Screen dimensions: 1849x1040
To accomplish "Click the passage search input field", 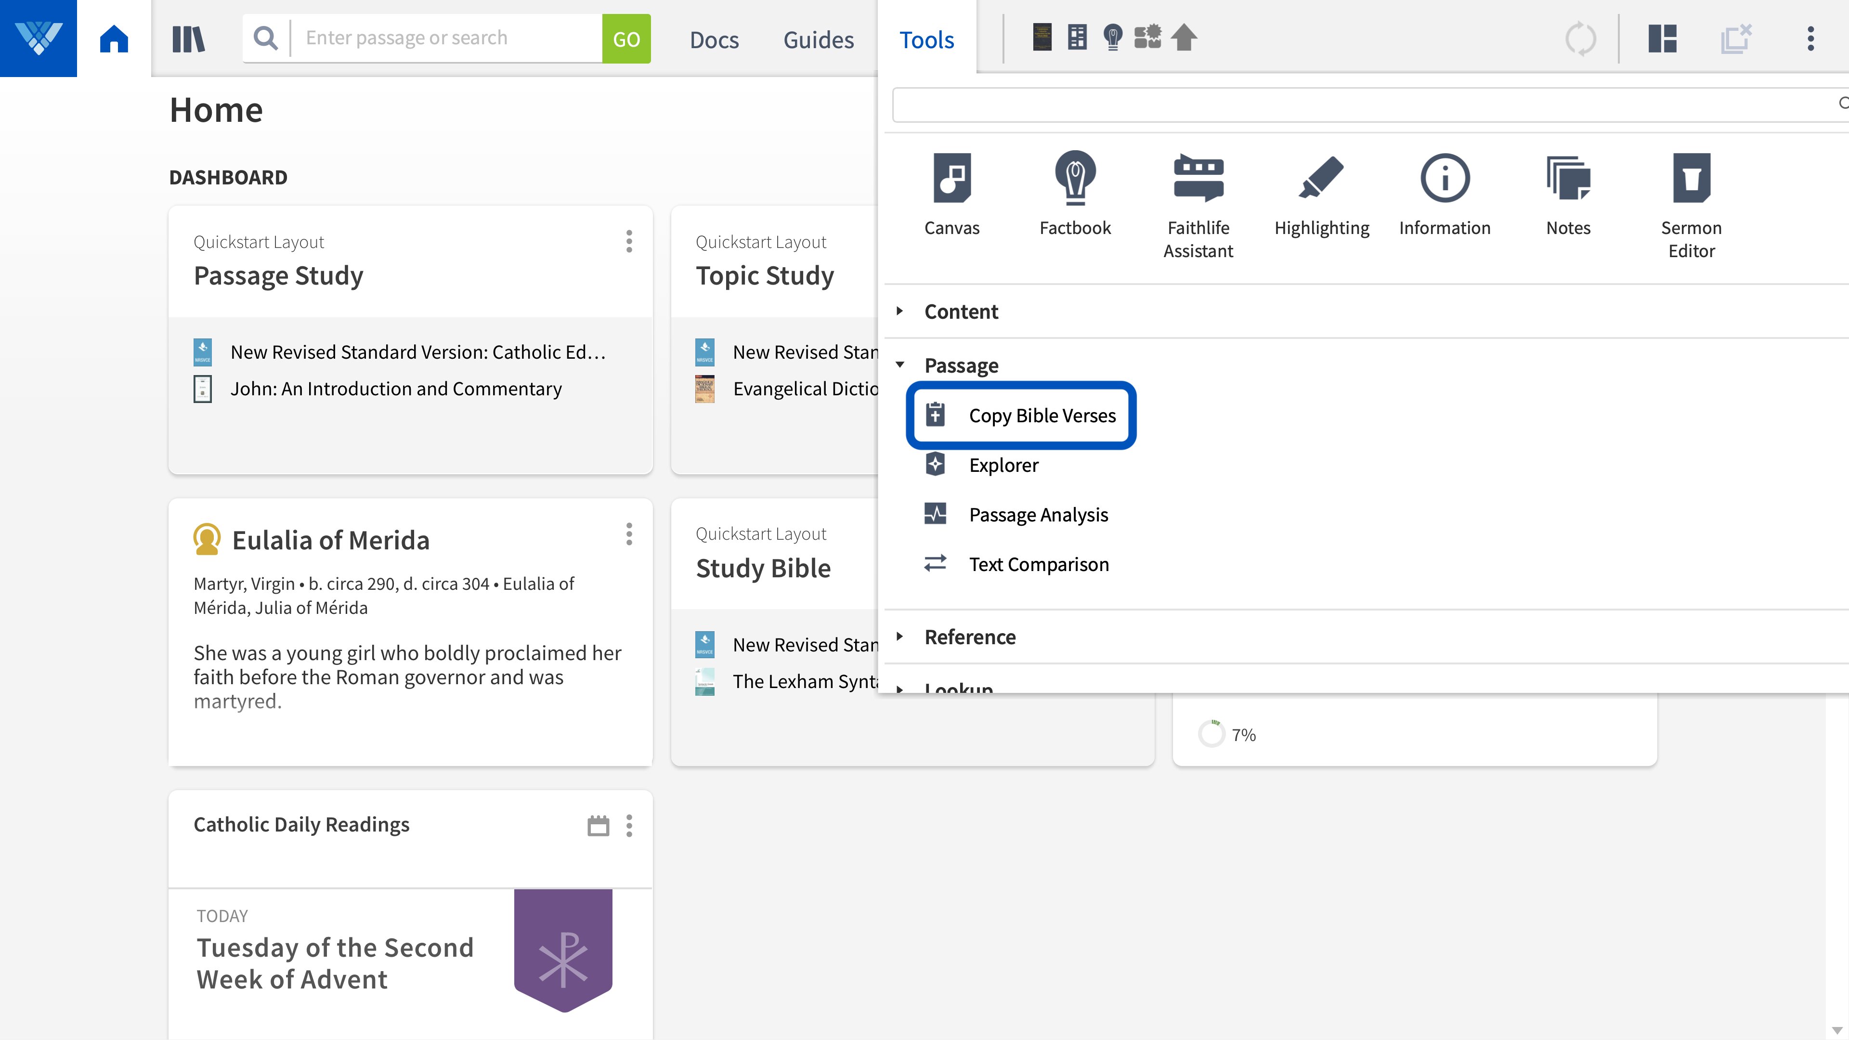I will coord(445,38).
